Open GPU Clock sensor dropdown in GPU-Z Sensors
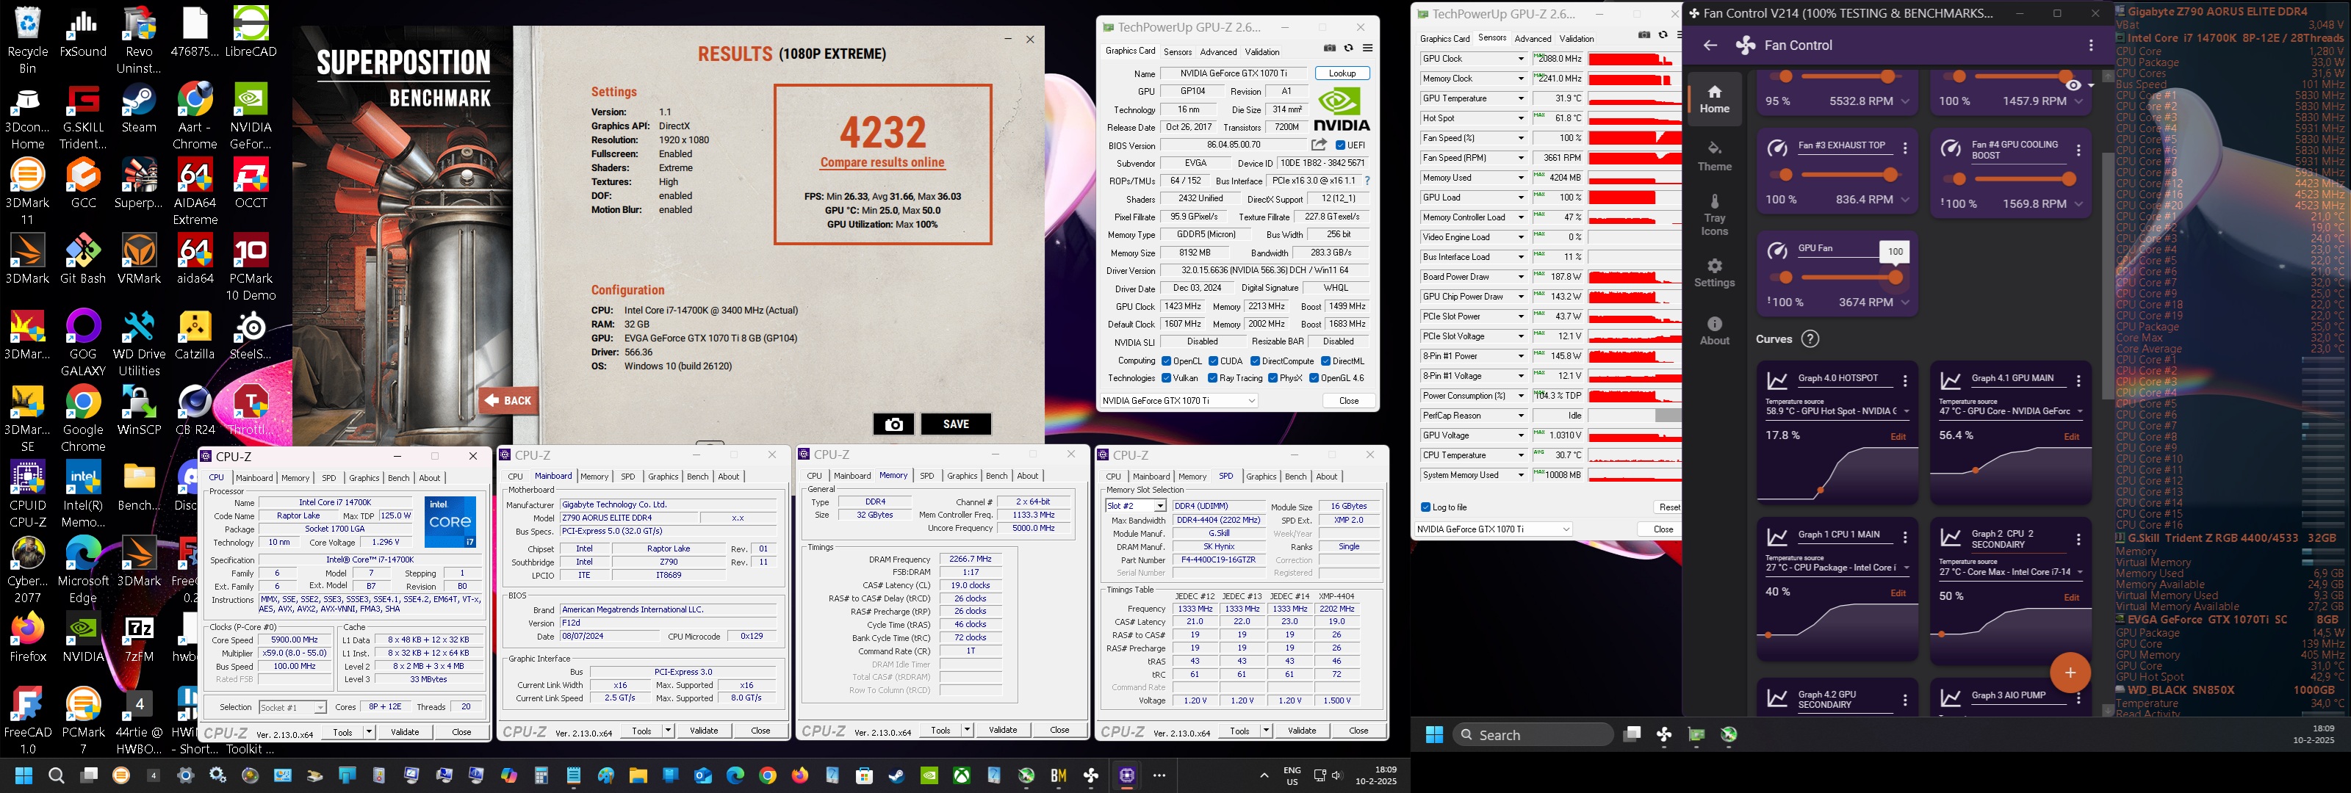The width and height of the screenshot is (2351, 793). click(x=1521, y=59)
